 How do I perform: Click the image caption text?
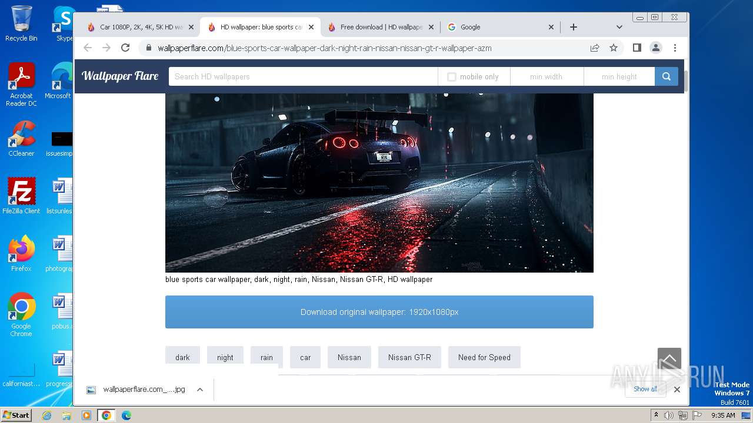tap(299, 280)
